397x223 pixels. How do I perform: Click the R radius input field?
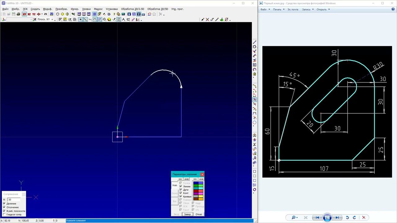point(14,200)
